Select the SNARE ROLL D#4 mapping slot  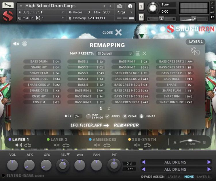(42, 79)
